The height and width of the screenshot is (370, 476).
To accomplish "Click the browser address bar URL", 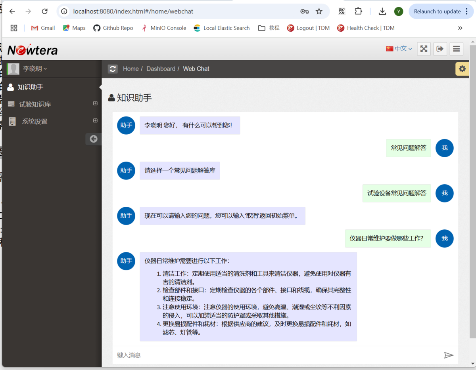I will (133, 11).
